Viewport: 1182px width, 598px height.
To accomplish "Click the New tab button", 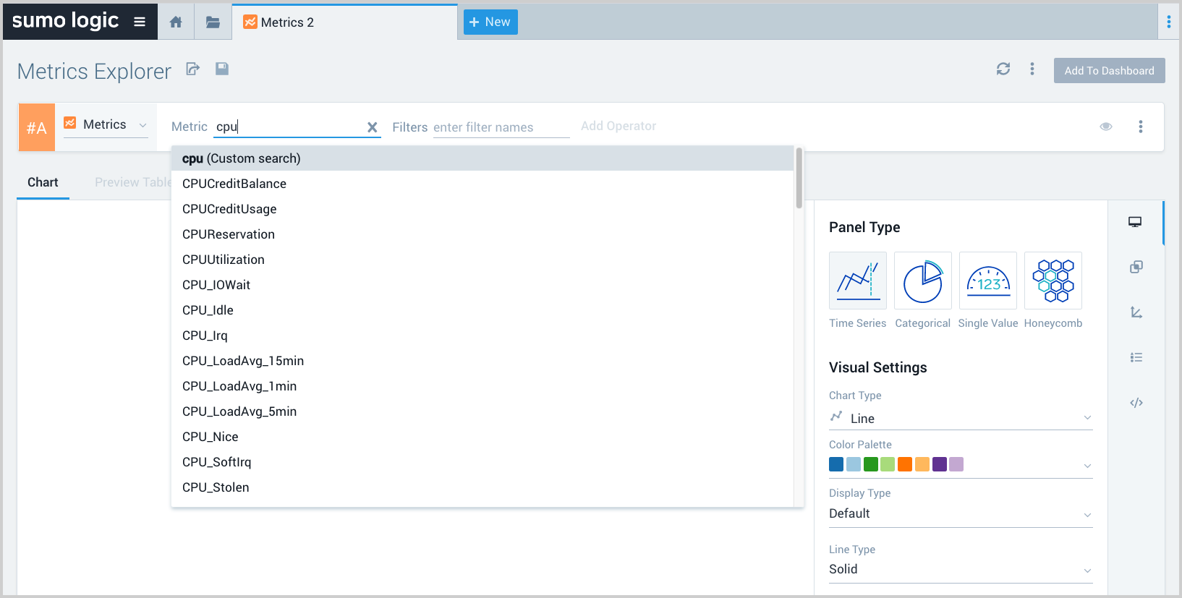I will pos(490,22).
